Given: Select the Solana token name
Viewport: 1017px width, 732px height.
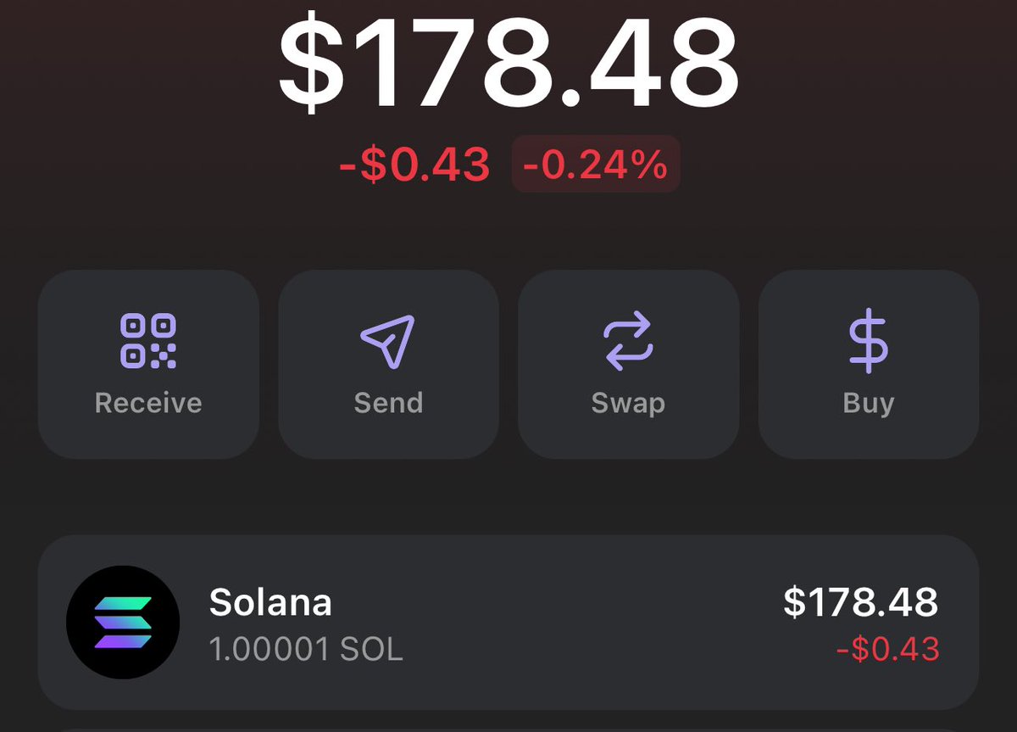Looking at the screenshot, I should [270, 602].
